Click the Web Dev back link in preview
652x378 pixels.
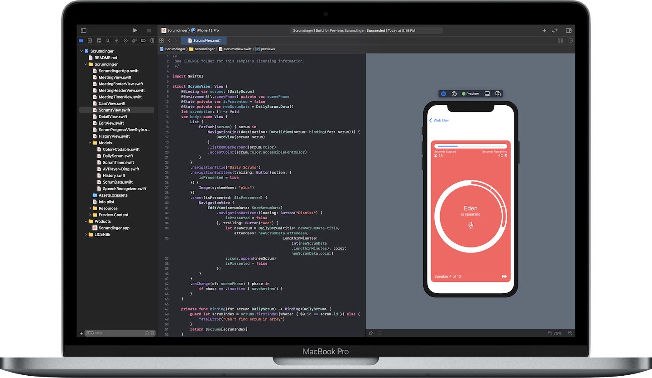(x=438, y=120)
